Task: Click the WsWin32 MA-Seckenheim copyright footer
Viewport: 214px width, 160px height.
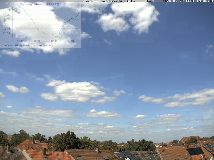Action: (x=28, y=45)
